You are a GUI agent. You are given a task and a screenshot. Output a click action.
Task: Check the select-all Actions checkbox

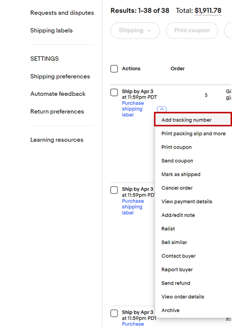(114, 68)
